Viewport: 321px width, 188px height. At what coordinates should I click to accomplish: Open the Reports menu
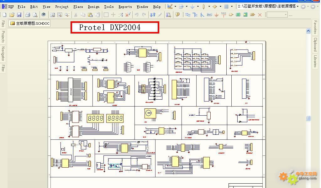[125, 7]
